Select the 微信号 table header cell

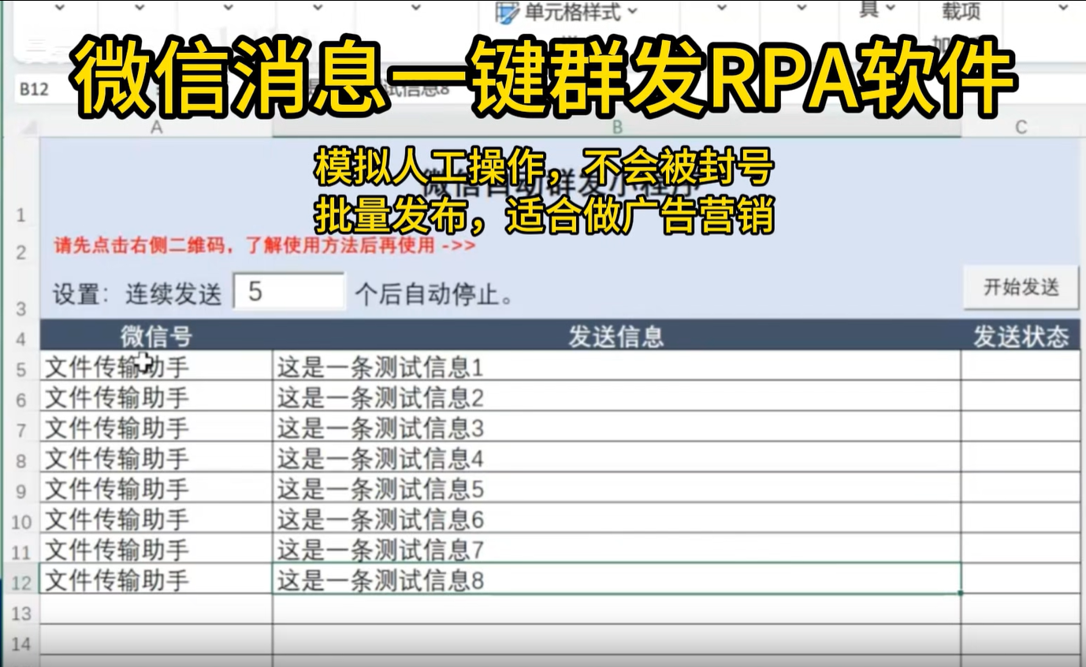pyautogui.click(x=156, y=336)
